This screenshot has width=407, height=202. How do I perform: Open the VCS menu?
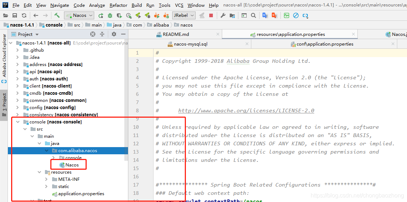[179, 5]
